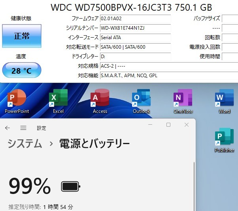This screenshot has height=211, width=238.
Task: Click the 推定残り時間 1 時間 54 分 text
Action: pyautogui.click(x=41, y=207)
